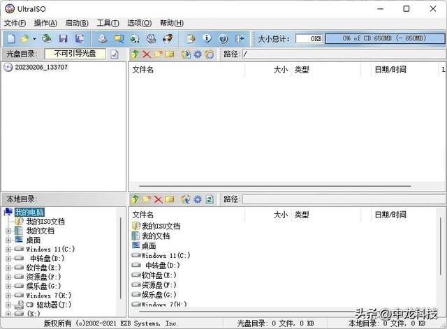Click the toolbar icon before the info icon
The width and height of the screenshot is (447, 329).
click(x=191, y=38)
